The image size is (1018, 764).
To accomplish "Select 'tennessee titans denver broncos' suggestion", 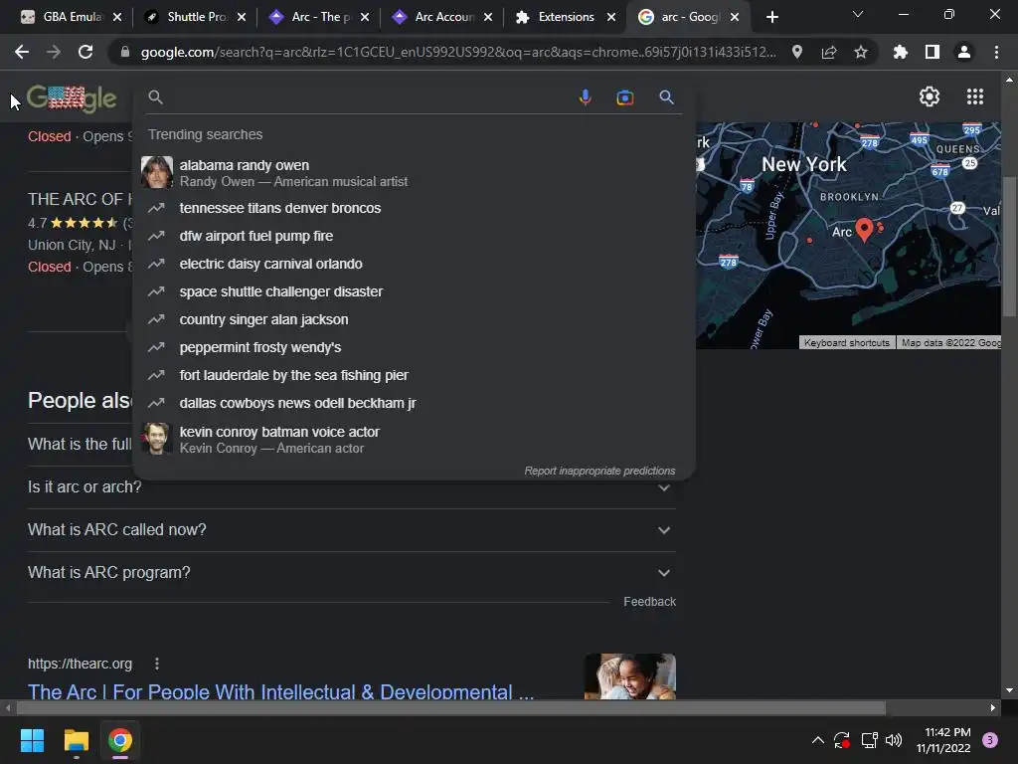I will (x=415, y=208).
